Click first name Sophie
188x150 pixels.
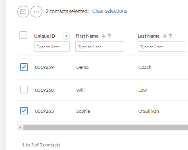click(x=83, y=111)
